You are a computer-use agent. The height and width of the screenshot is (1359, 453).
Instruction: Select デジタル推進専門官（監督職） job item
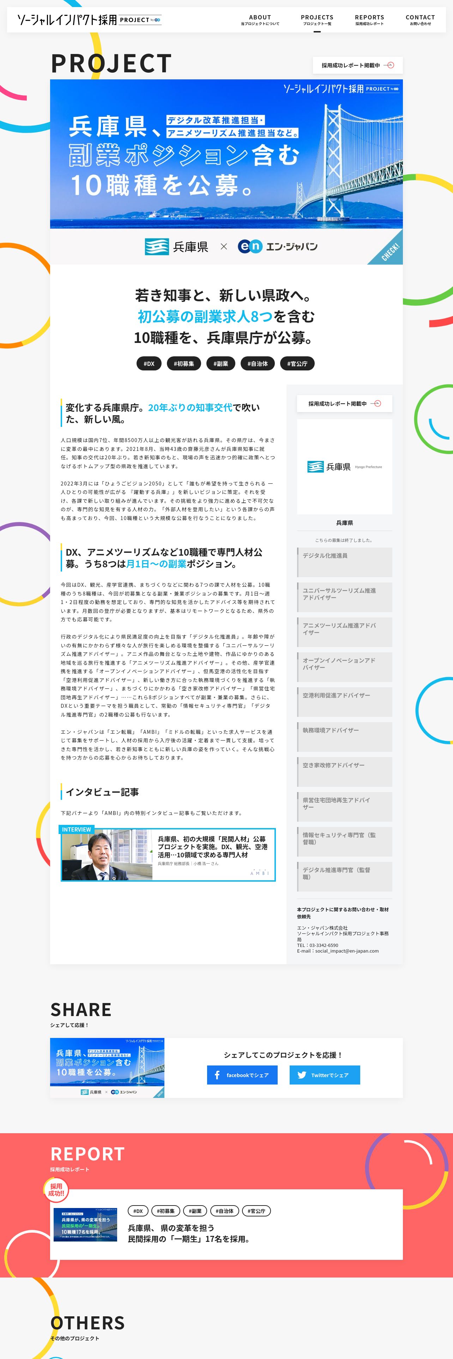pyautogui.click(x=344, y=877)
